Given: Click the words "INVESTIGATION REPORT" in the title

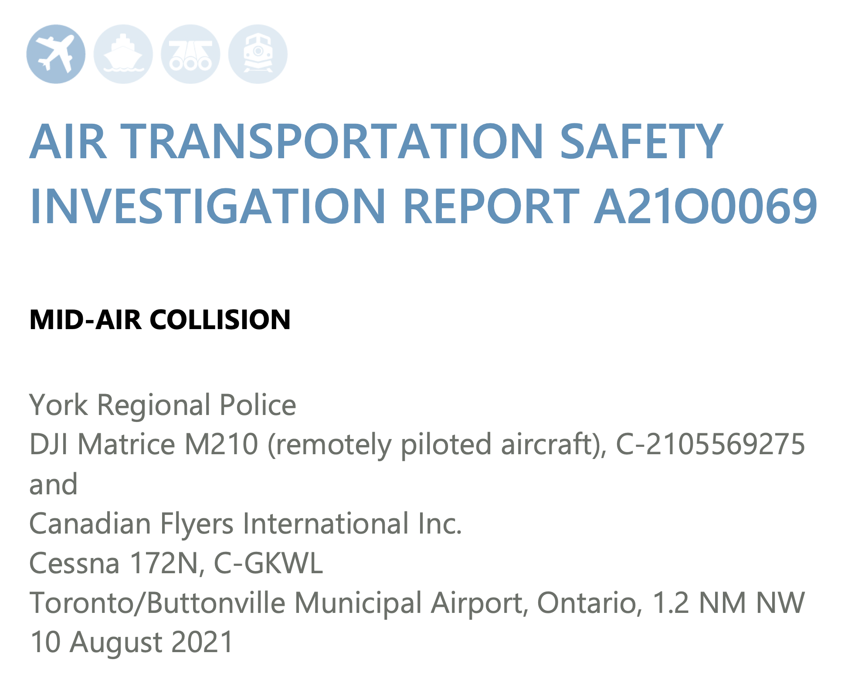Looking at the screenshot, I should (x=304, y=207).
